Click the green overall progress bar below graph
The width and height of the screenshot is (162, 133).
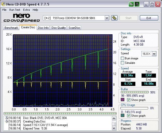(x=60, y=113)
